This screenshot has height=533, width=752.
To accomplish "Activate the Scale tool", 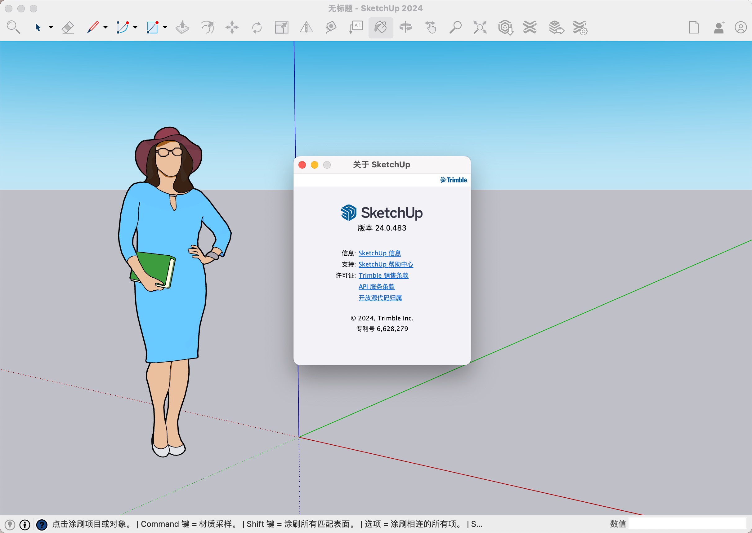I will pos(282,27).
